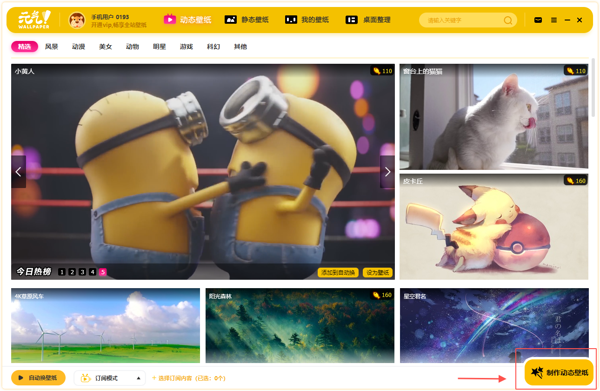Show the next featured wallpaper
600x391 pixels.
(387, 172)
